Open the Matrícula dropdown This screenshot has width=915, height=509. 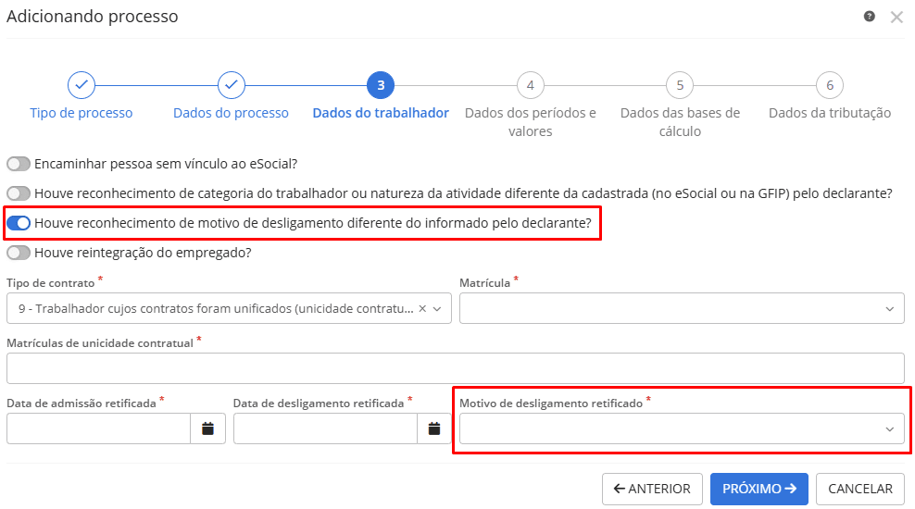coord(682,308)
